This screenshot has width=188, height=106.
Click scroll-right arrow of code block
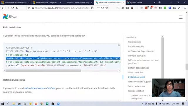(119, 71)
